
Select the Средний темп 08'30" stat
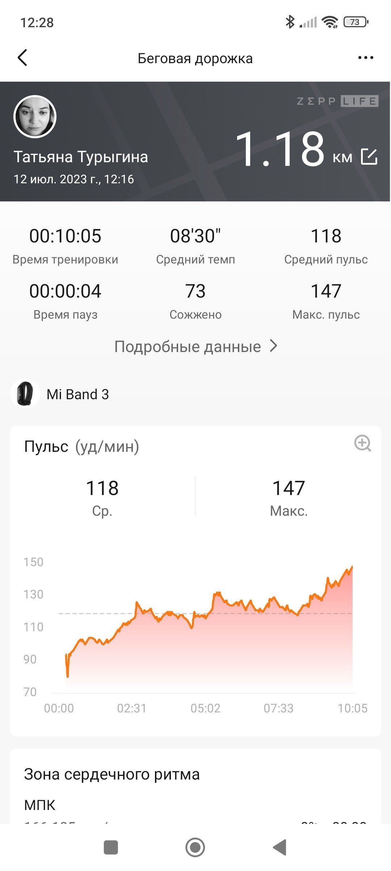pyautogui.click(x=195, y=246)
